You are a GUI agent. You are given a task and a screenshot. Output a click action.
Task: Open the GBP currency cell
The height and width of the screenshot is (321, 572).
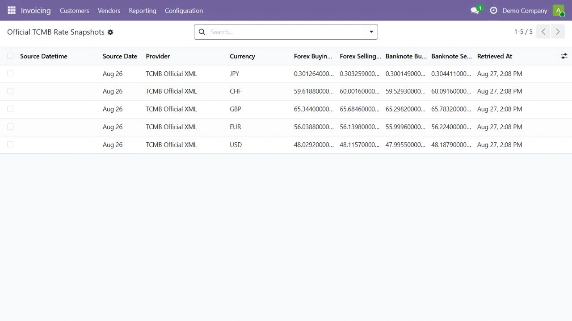(236, 109)
